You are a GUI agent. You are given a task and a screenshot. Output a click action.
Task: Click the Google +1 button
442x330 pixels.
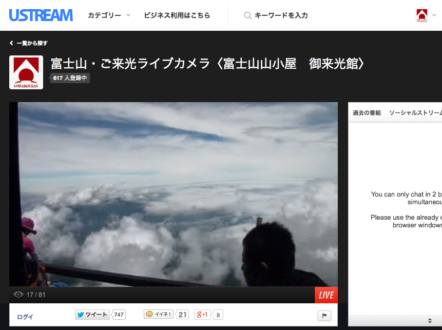pyautogui.click(x=202, y=315)
